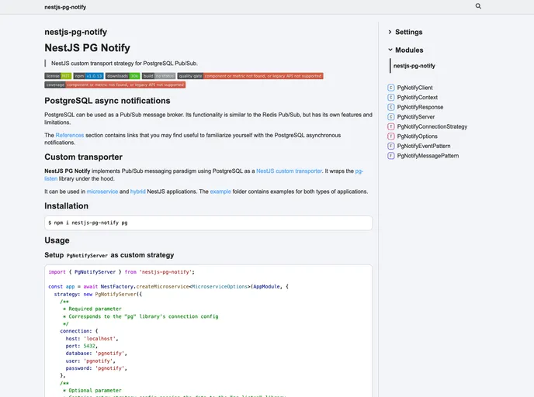Follow the hybrid link

pos(138,192)
